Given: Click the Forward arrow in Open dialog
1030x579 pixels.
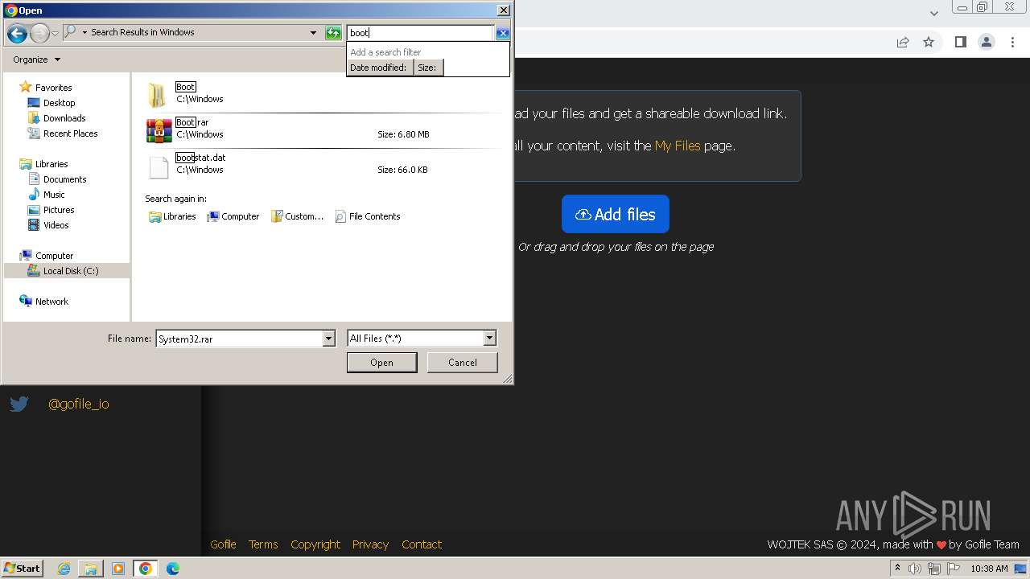Looking at the screenshot, I should (39, 33).
